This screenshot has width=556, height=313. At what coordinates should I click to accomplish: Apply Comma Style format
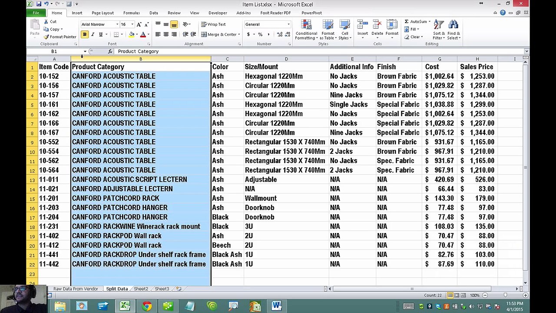click(x=268, y=34)
